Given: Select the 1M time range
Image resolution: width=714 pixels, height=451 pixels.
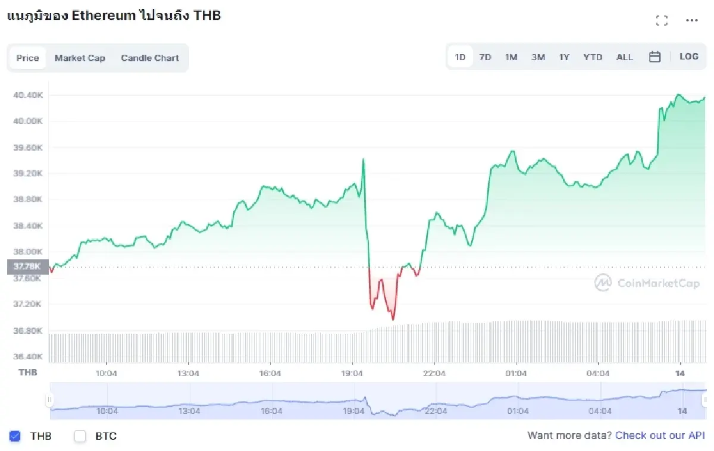Looking at the screenshot, I should pos(511,56).
